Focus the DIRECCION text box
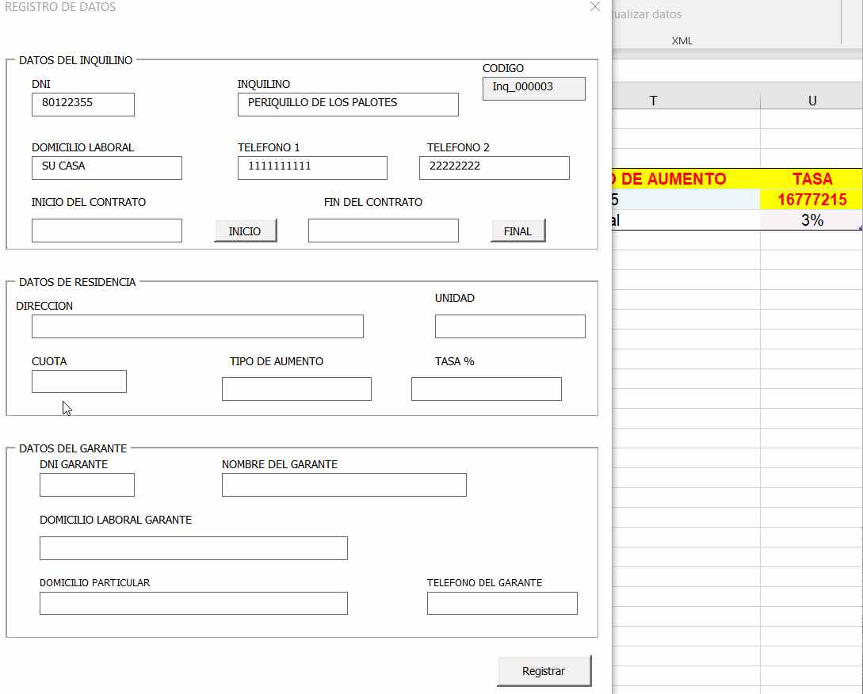The width and height of the screenshot is (863, 694). 197,326
